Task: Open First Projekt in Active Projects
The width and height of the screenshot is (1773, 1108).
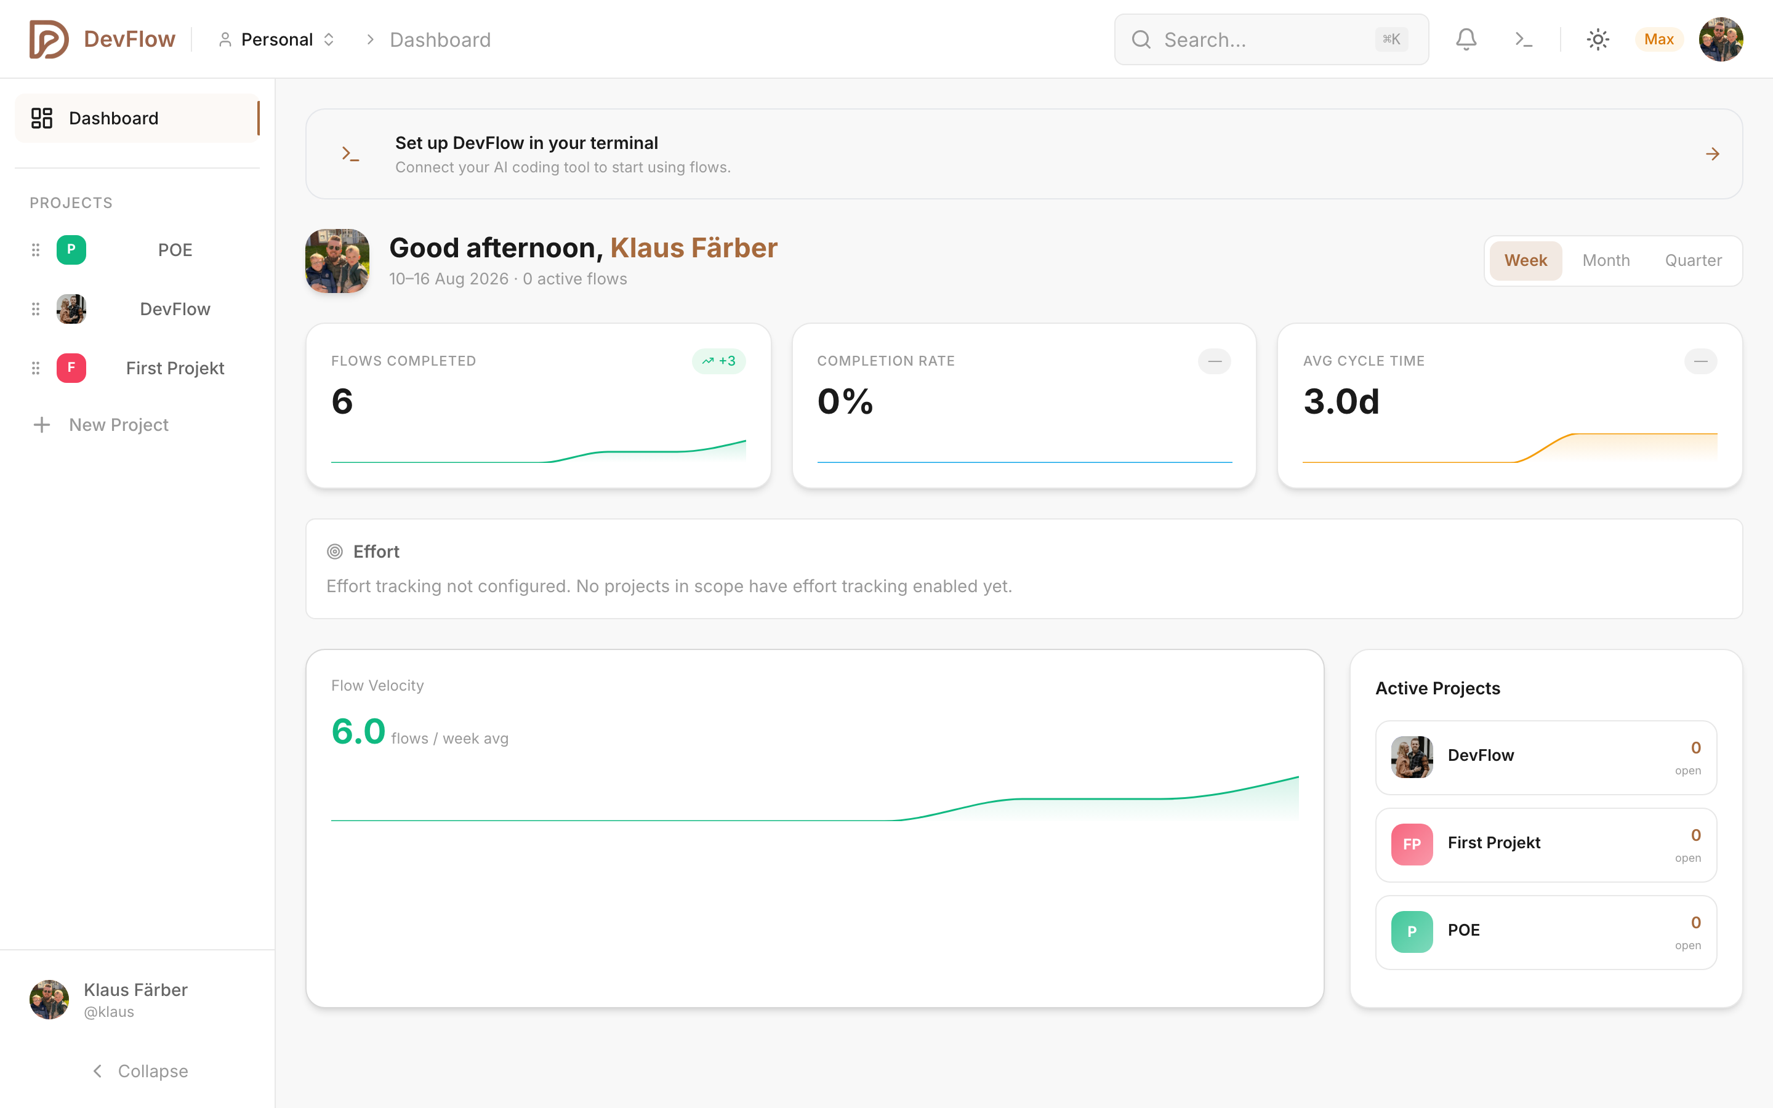Action: pos(1546,844)
